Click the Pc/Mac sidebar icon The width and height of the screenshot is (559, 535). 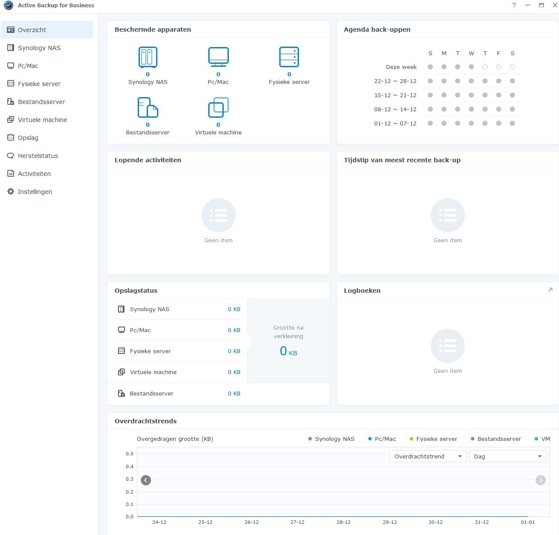click(x=11, y=66)
